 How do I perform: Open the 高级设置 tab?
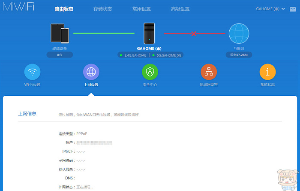[x=180, y=9]
